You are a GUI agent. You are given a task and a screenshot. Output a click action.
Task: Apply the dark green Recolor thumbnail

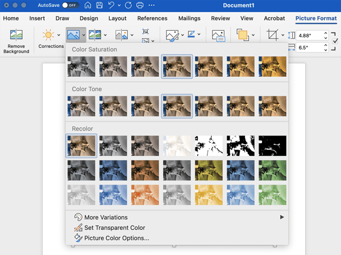coord(272,170)
